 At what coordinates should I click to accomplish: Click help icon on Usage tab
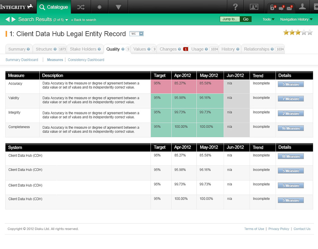coord(206,49)
